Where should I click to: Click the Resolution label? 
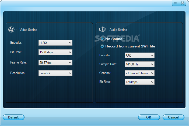pos(18,73)
